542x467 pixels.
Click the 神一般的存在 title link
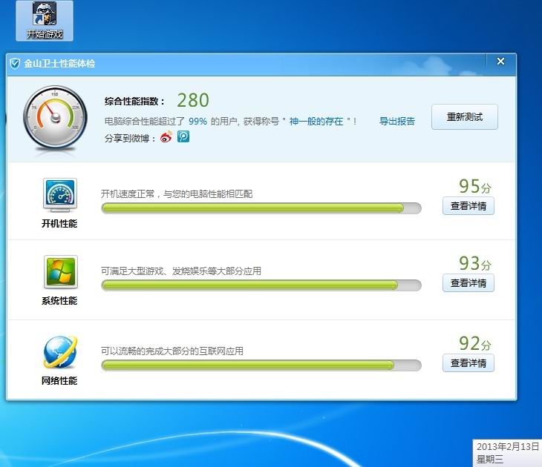tap(316, 121)
